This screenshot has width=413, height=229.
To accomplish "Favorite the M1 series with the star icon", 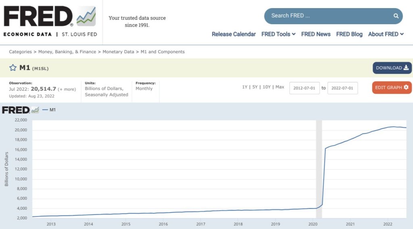I will (13, 68).
